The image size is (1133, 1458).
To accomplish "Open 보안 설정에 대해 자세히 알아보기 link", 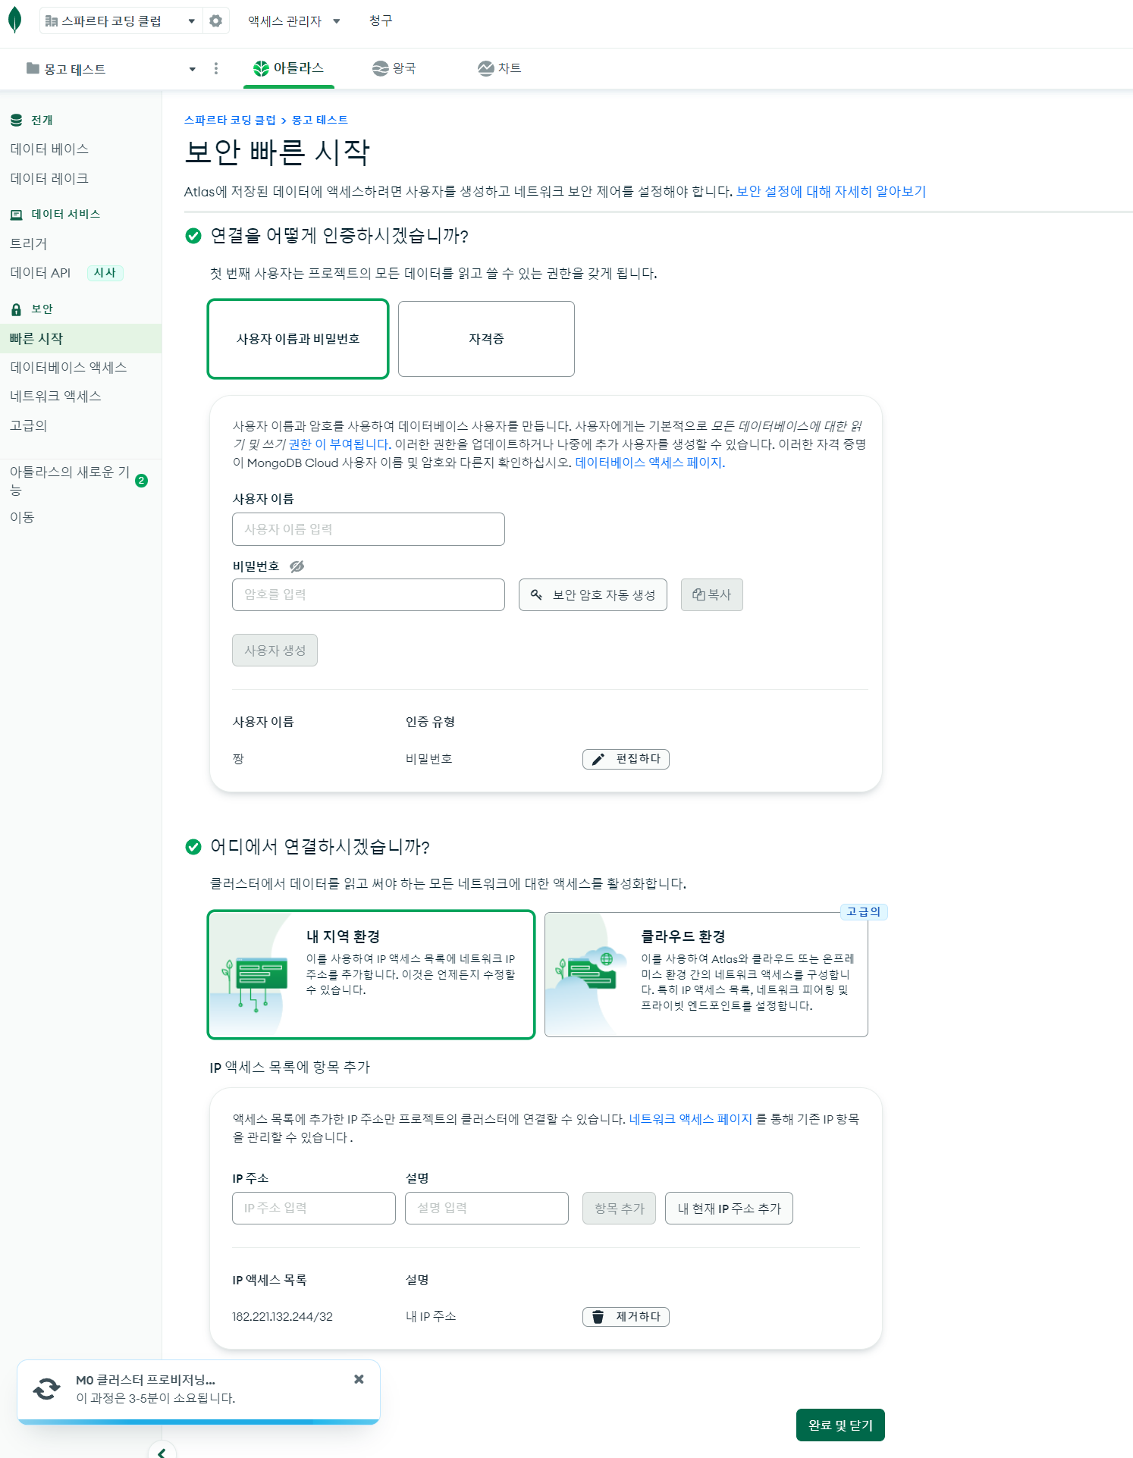I will 831,192.
